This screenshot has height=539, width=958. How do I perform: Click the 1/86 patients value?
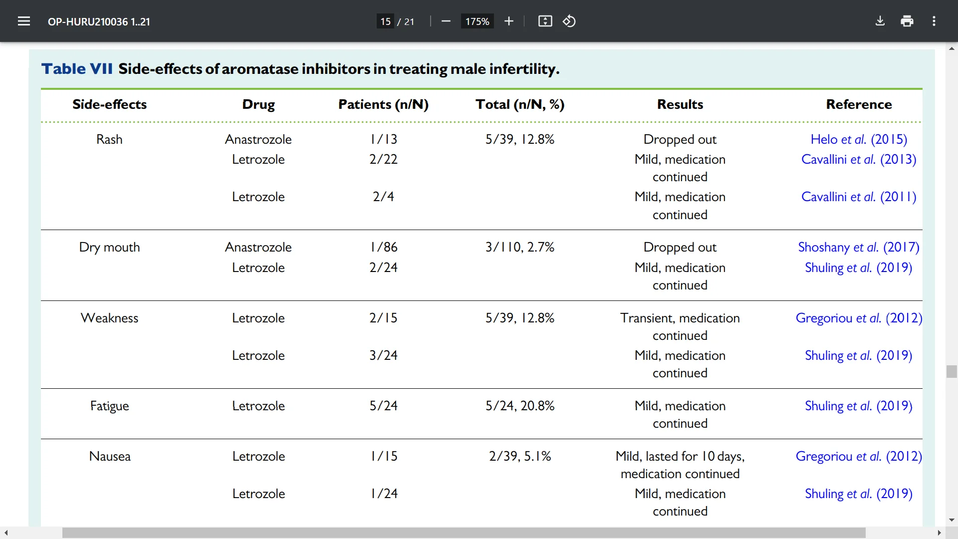[383, 247]
